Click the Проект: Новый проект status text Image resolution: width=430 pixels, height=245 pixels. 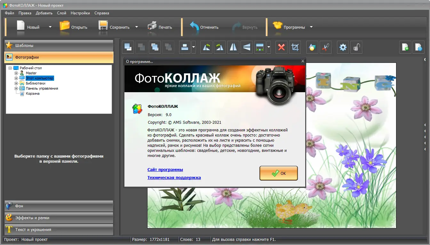click(26, 239)
